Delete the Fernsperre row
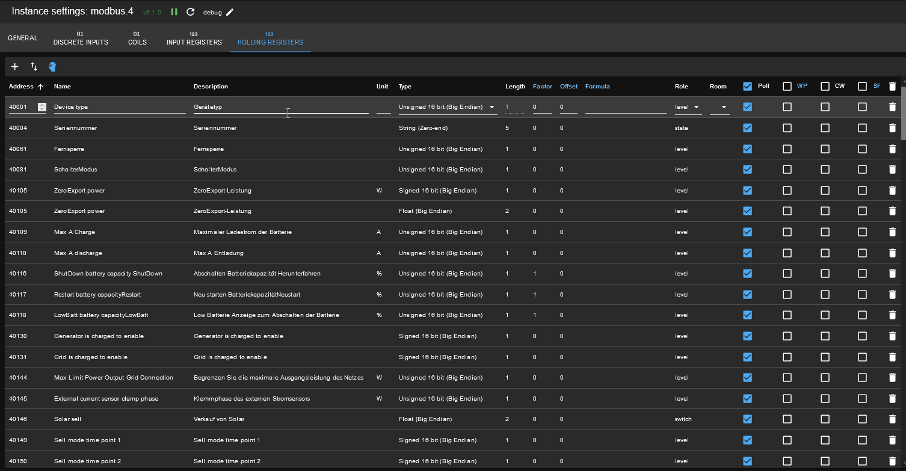Screen dimensions: 906x471 click(x=892, y=149)
